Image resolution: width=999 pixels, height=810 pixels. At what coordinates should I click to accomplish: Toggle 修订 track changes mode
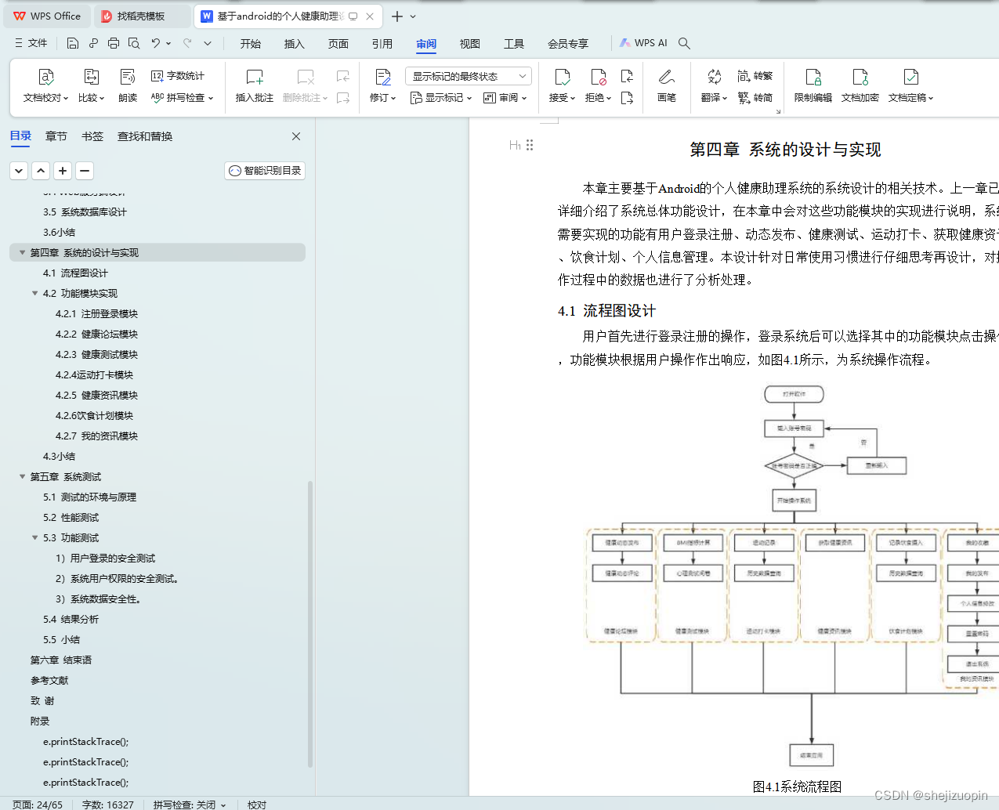pos(382,86)
